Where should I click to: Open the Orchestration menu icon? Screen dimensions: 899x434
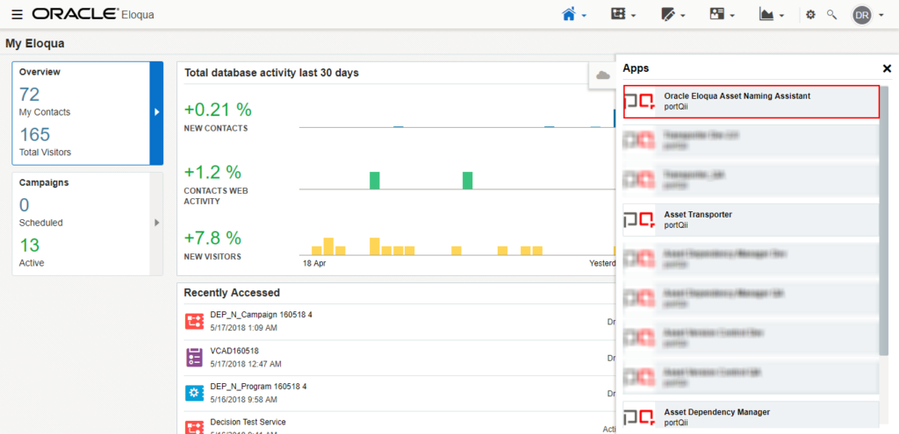tap(617, 15)
